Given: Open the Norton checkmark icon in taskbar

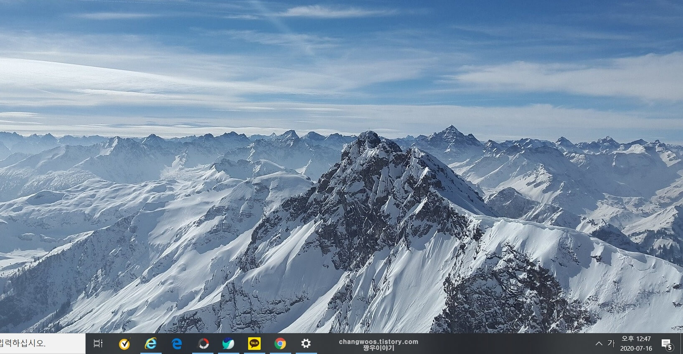Looking at the screenshot, I should click(x=124, y=344).
